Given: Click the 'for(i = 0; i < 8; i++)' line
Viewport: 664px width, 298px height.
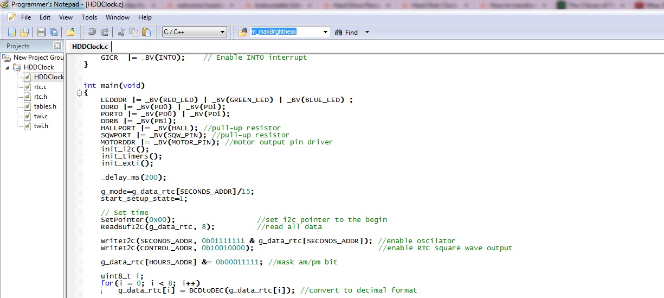Looking at the screenshot, I should pyautogui.click(x=151, y=283).
